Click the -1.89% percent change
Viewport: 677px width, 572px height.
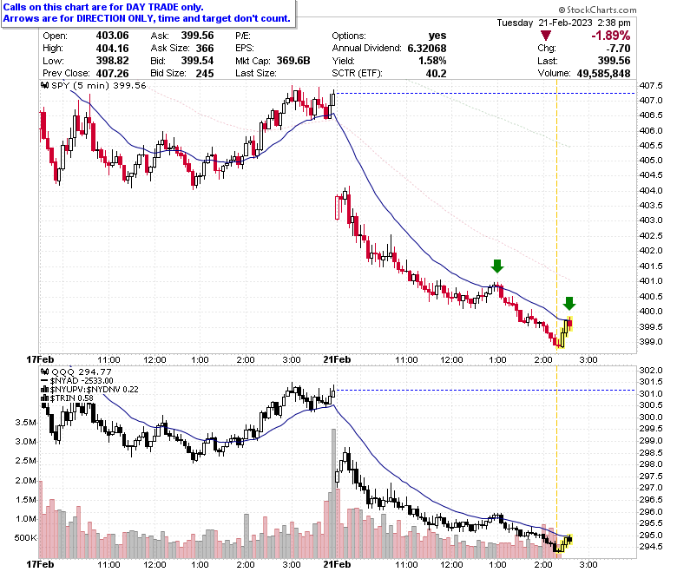[x=610, y=36]
